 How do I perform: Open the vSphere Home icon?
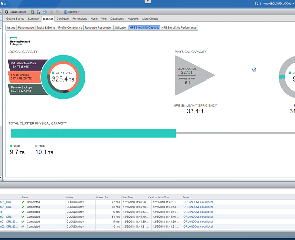2,4
